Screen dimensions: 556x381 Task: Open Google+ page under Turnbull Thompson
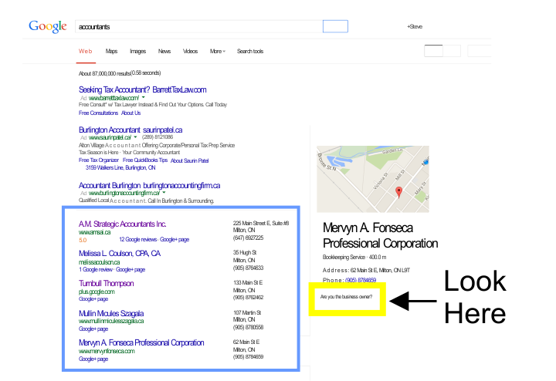(93, 299)
